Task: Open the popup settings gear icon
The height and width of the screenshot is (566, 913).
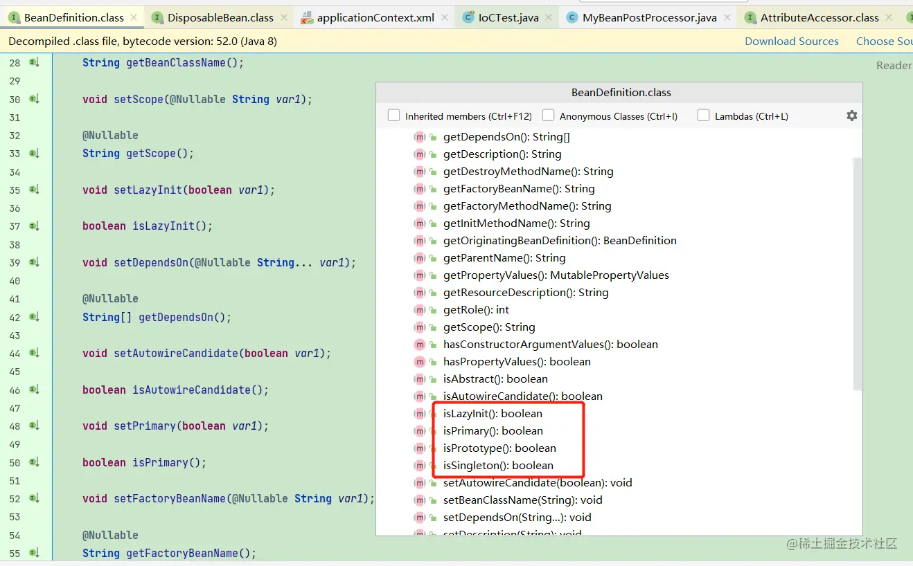Action: tap(852, 116)
